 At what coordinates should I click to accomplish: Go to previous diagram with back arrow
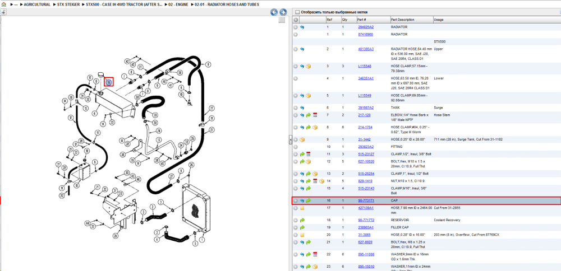[x=274, y=12]
